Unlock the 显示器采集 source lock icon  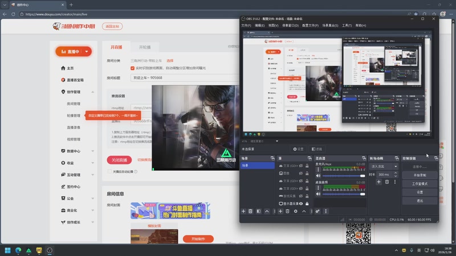click(x=307, y=204)
